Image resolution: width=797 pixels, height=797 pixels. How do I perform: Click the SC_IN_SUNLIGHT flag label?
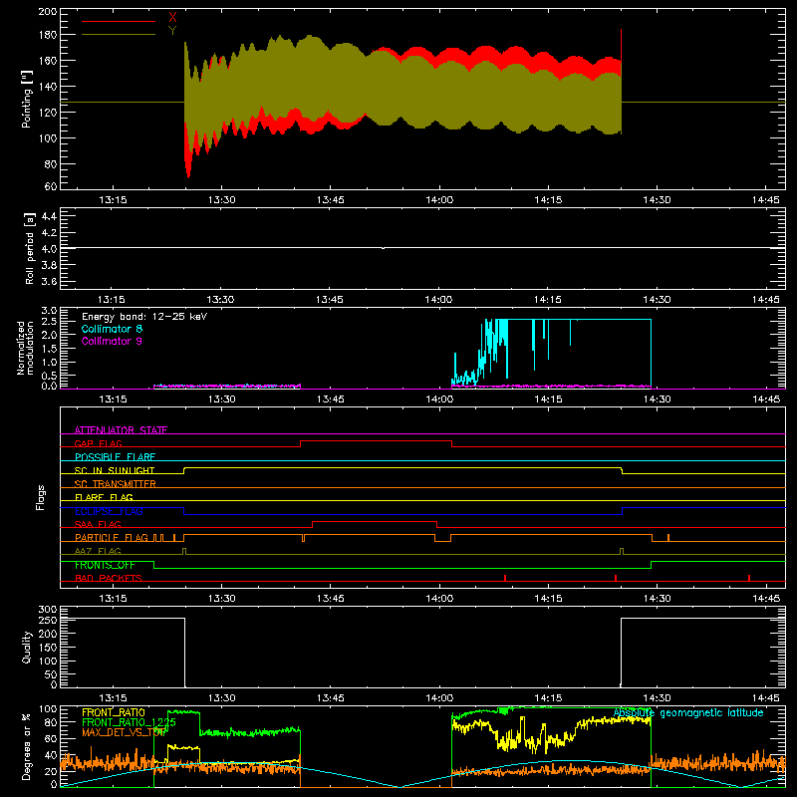(115, 470)
